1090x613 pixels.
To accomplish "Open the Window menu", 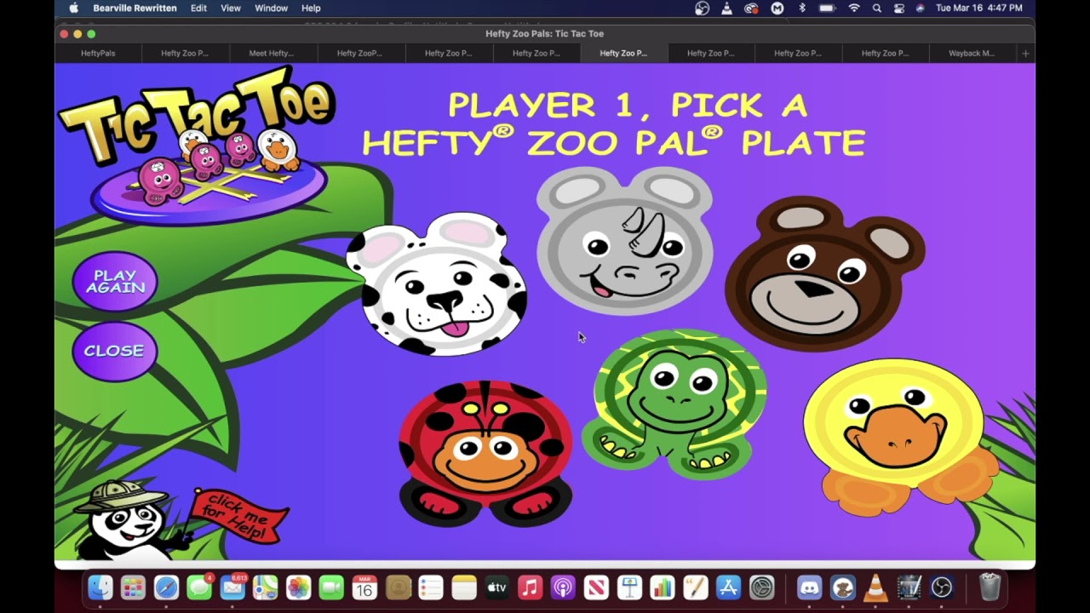I will 271,8.
